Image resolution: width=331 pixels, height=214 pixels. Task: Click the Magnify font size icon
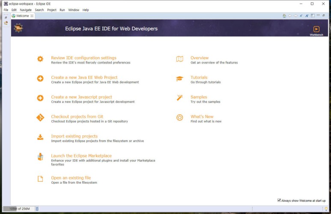tap(307, 16)
